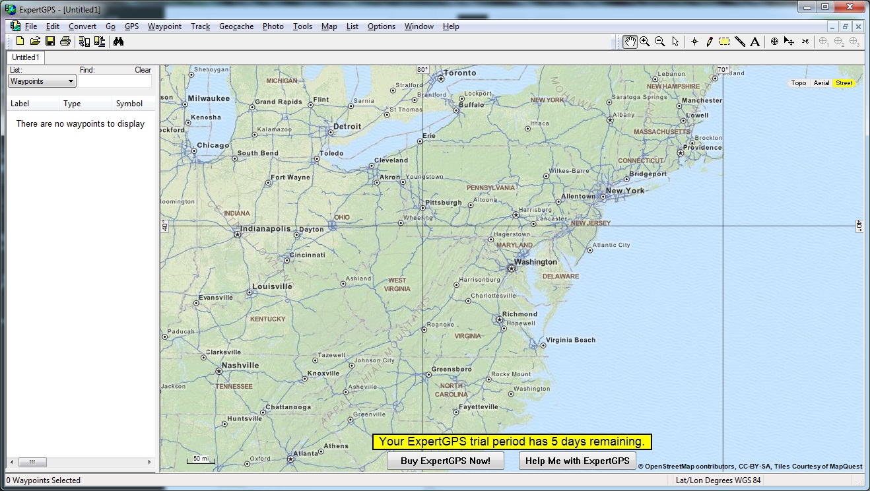Open the GPS menu

[132, 26]
